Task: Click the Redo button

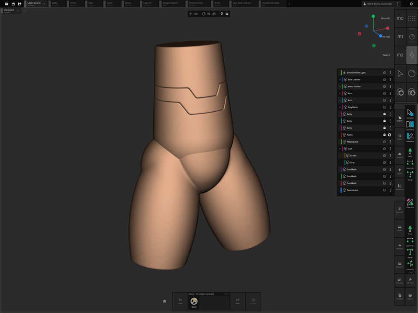Action: [238, 301]
